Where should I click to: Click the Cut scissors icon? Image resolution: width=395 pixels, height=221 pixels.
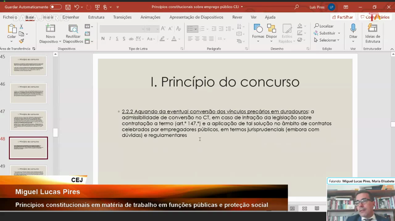pos(21,27)
